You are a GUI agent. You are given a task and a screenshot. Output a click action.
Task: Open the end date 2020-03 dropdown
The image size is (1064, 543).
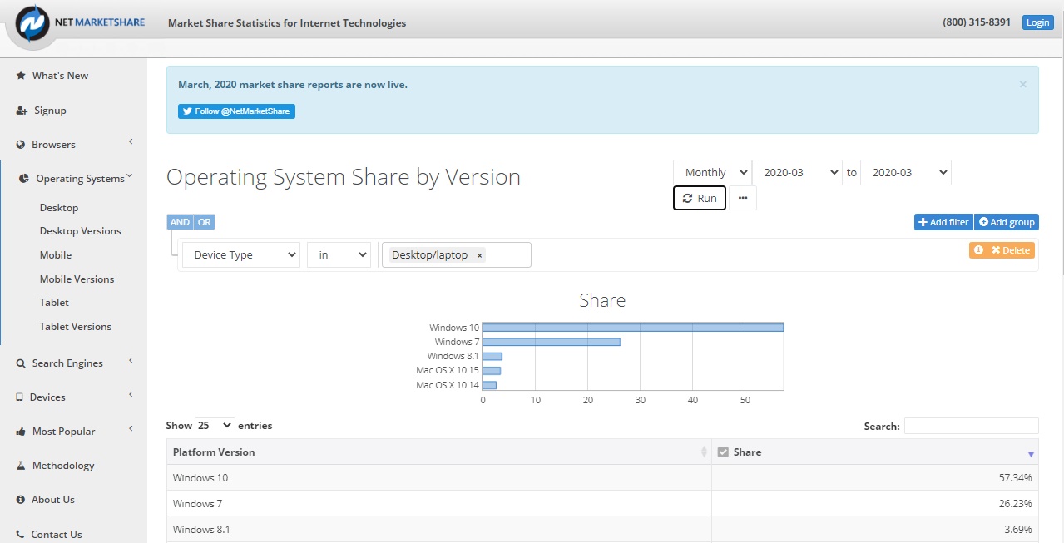[x=906, y=173]
